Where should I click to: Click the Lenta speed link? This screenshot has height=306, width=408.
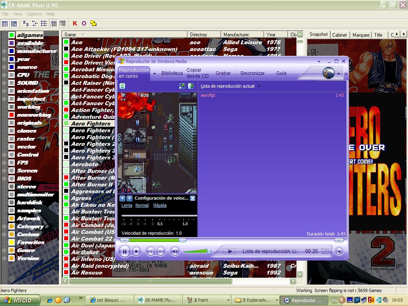(127, 205)
